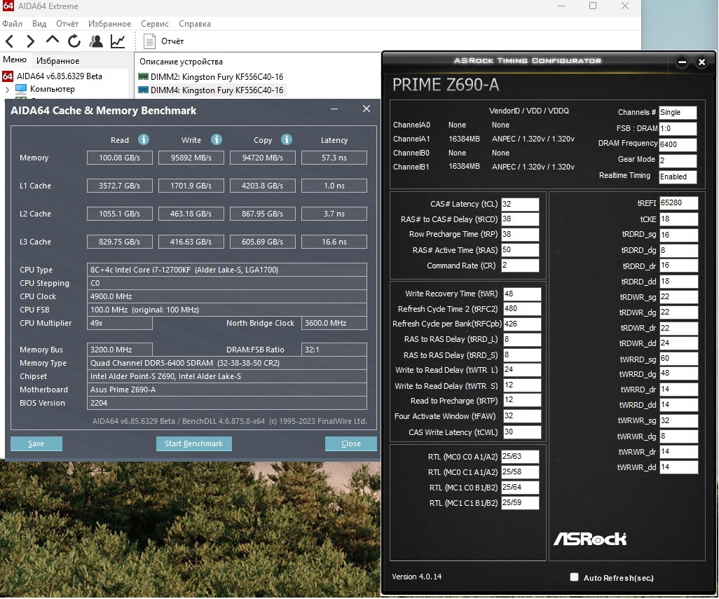Screen dimensions: 719x599
Task: Click the Close button in benchmark dialog
Action: [x=351, y=443]
